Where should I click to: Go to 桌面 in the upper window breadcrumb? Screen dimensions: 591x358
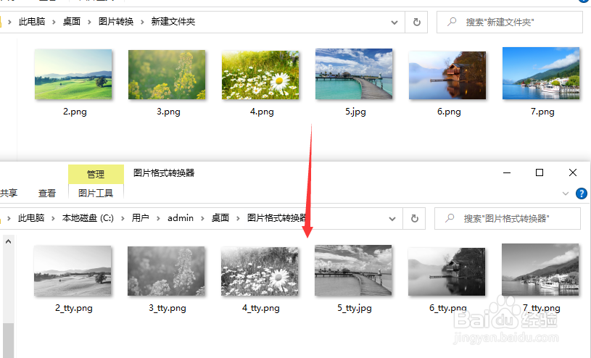72,22
